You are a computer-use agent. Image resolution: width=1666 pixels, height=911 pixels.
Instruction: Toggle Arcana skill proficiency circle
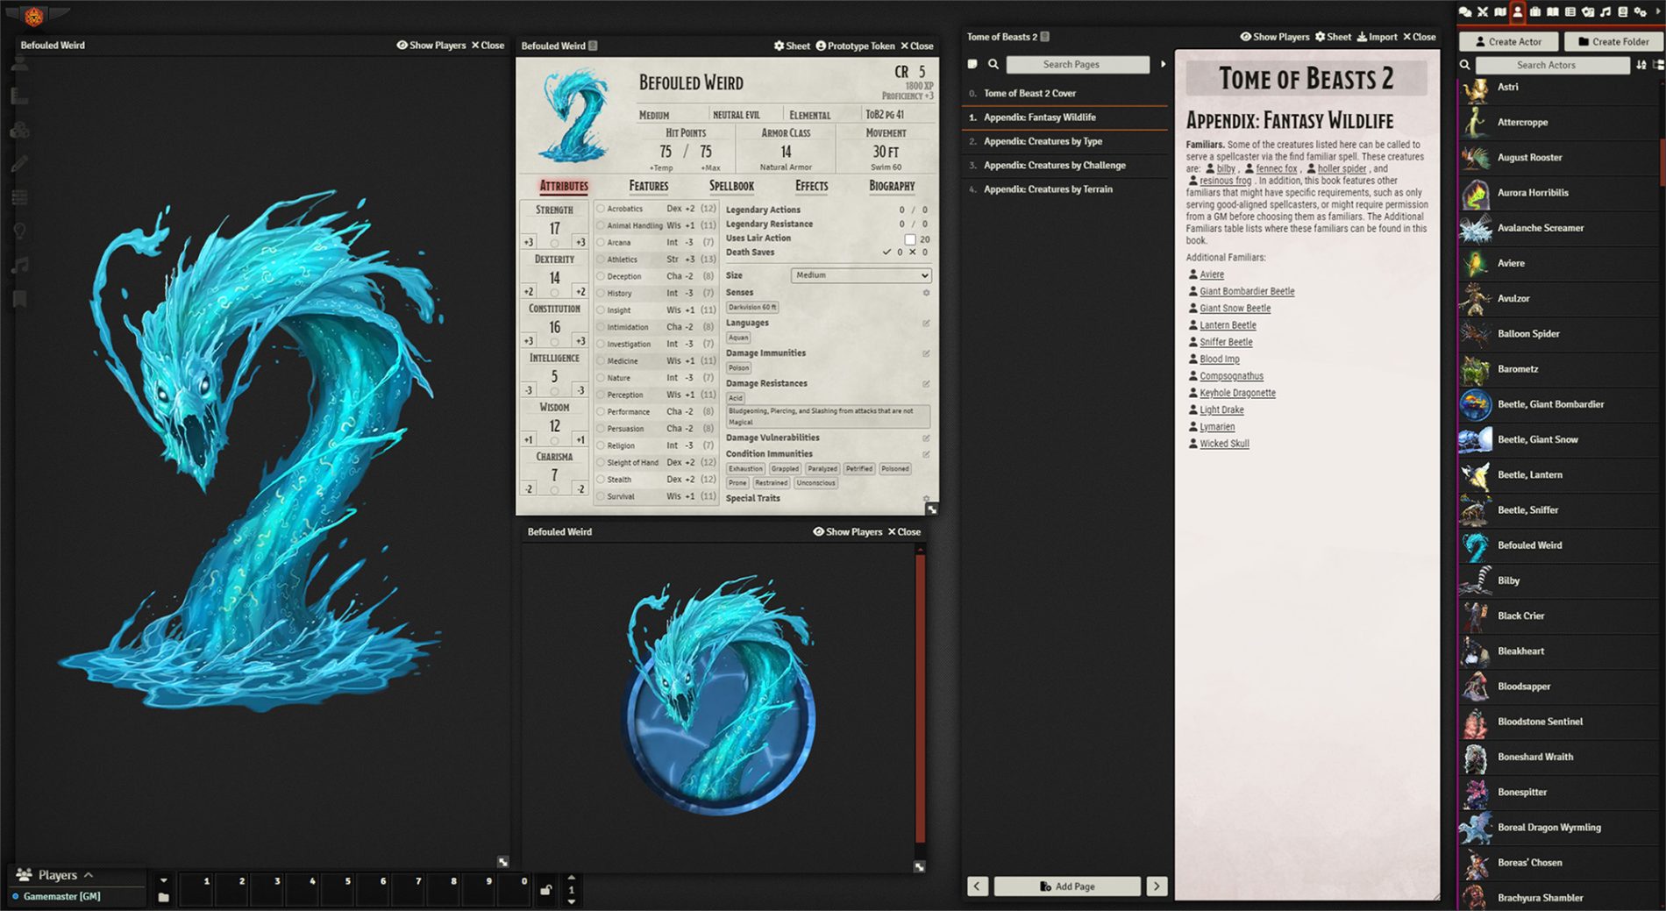coord(601,243)
